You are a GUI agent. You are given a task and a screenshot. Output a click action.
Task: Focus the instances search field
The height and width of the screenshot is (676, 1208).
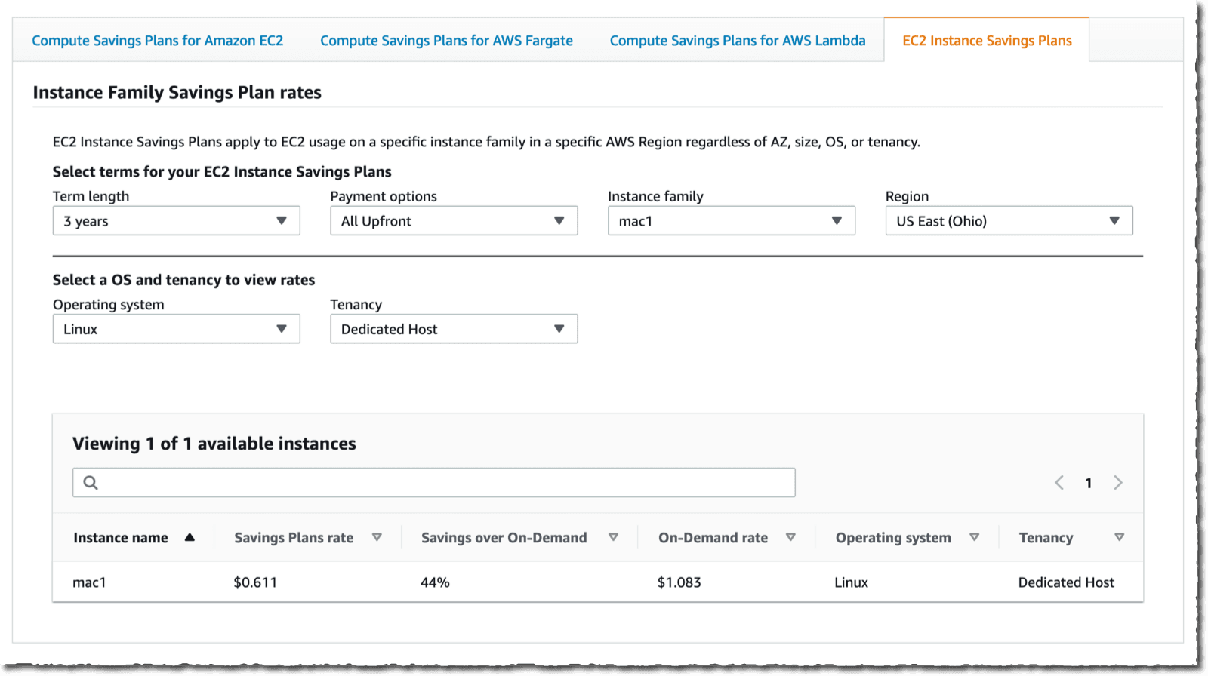click(x=434, y=483)
